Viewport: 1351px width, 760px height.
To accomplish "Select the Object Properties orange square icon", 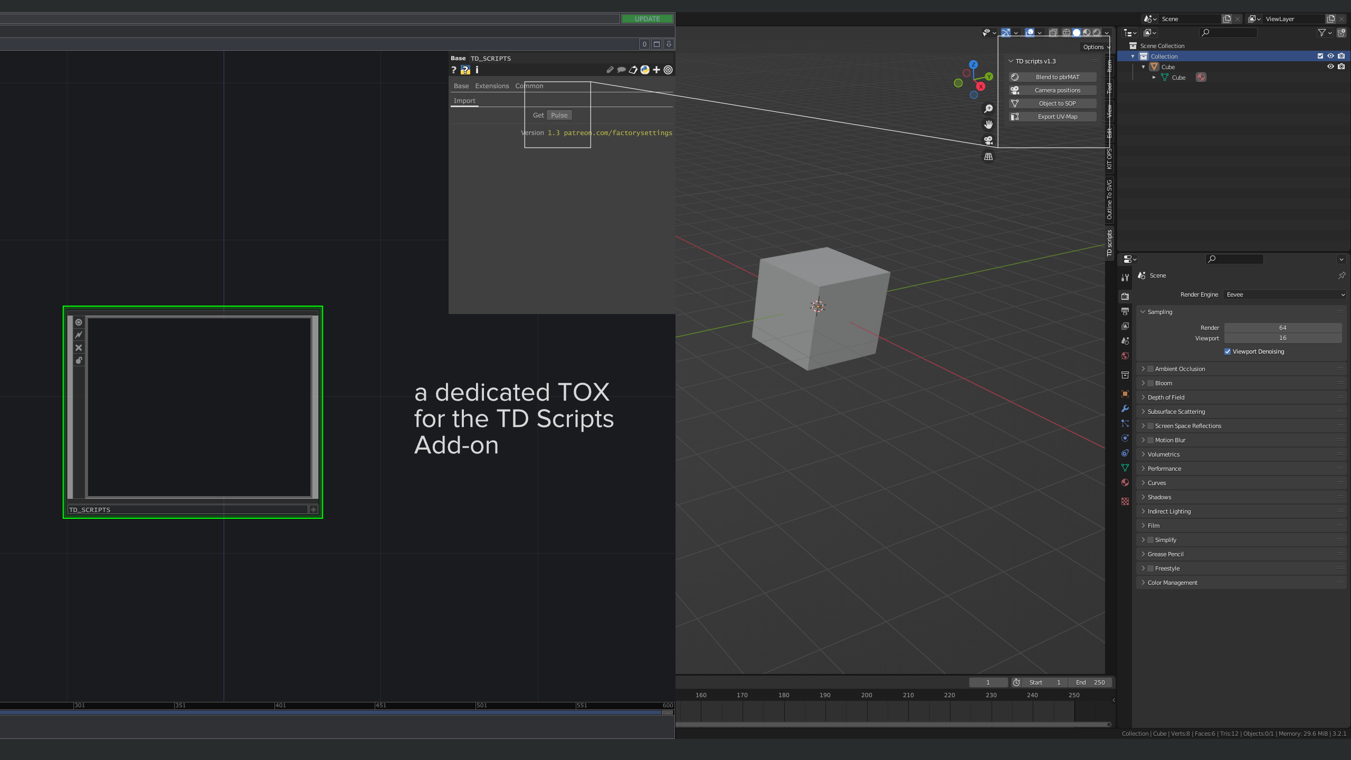I will [1125, 393].
